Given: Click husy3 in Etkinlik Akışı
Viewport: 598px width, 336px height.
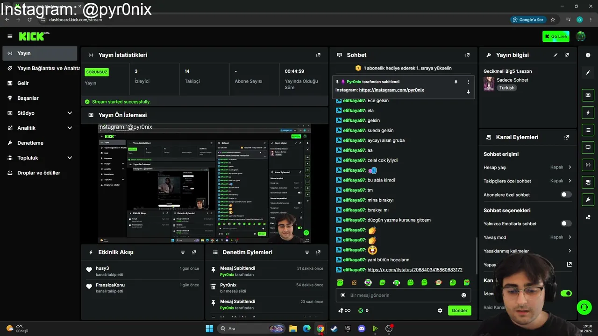Looking at the screenshot, I should tap(102, 268).
